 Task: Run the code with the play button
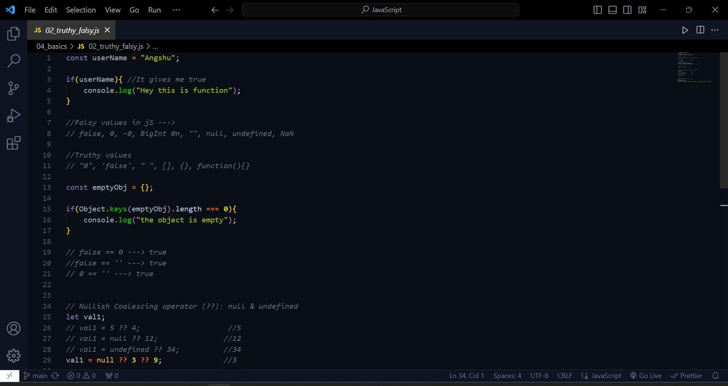click(x=685, y=30)
